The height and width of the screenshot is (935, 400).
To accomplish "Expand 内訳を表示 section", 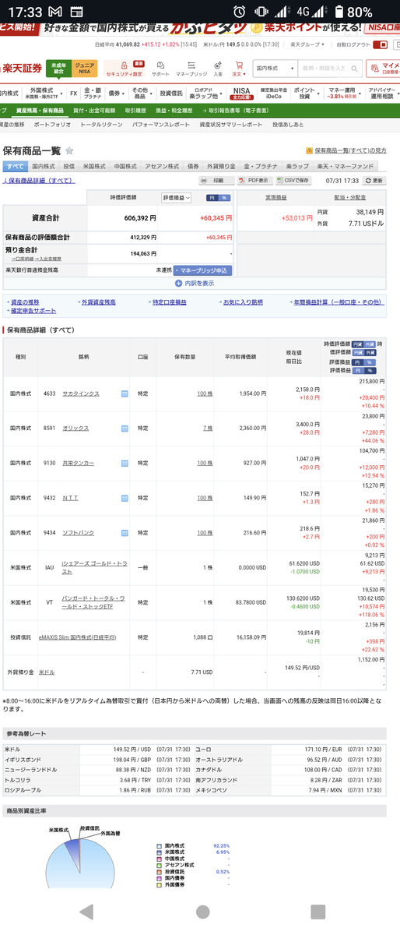I will click(x=195, y=284).
